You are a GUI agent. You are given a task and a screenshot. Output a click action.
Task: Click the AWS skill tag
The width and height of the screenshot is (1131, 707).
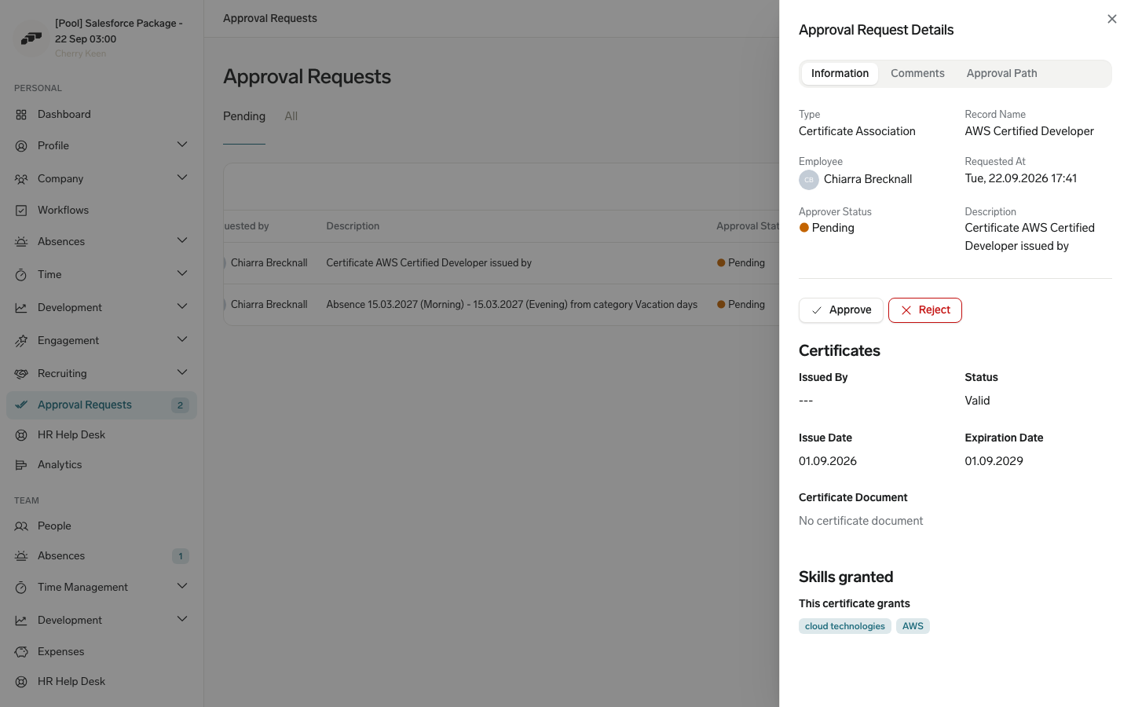tap(913, 626)
